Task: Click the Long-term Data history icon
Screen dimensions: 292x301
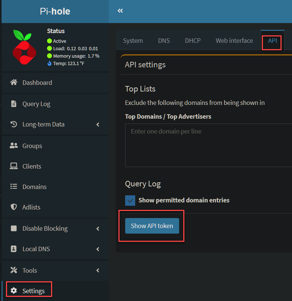Action: tap(14, 124)
